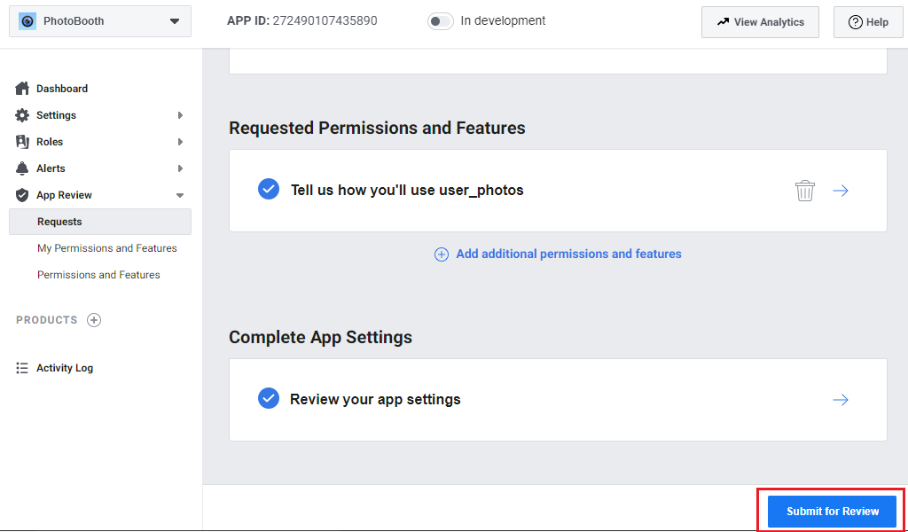Expand the Settings submenu
This screenshot has width=908, height=532.
[x=180, y=115]
